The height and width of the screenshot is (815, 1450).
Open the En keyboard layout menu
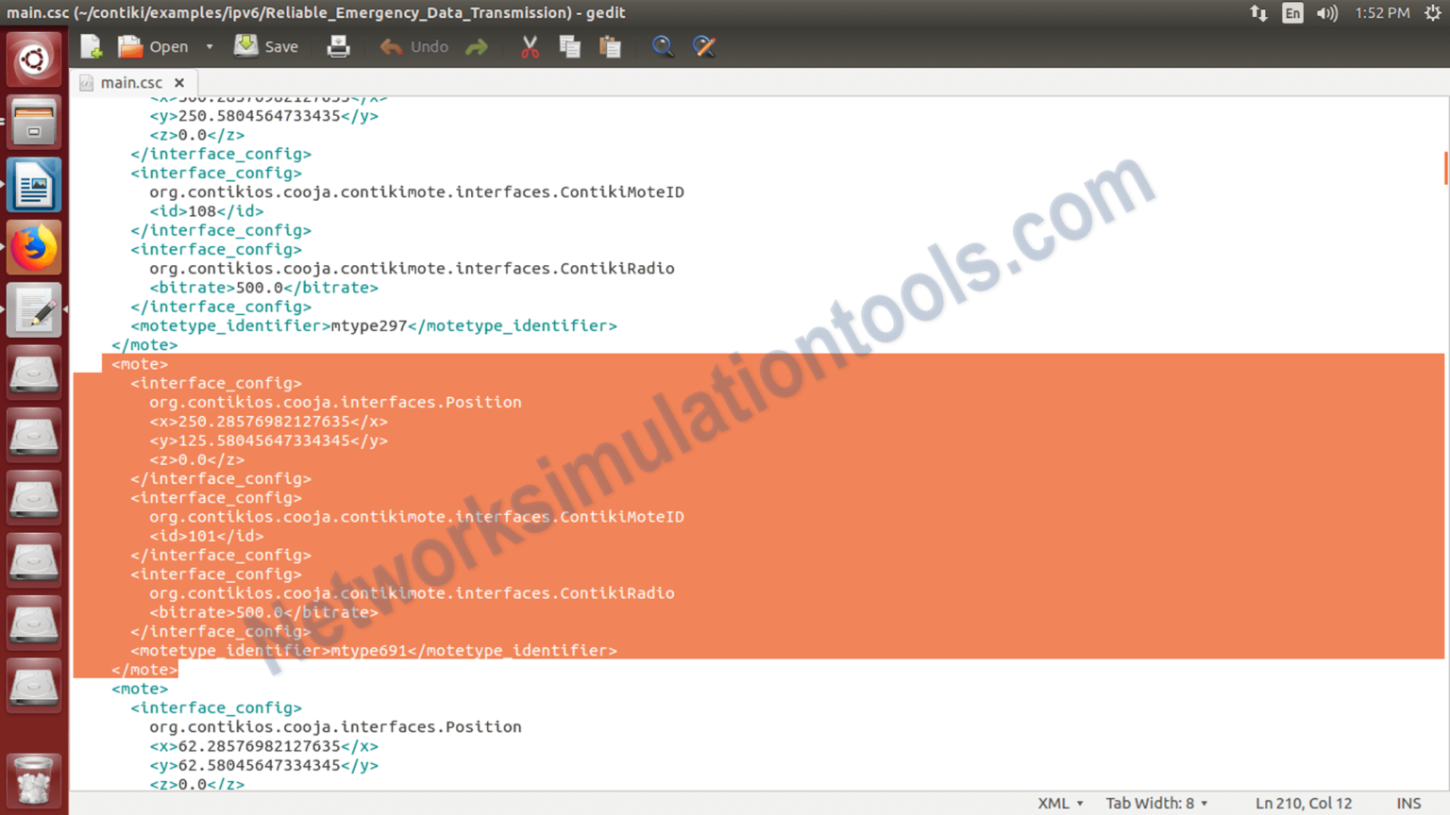pyautogui.click(x=1291, y=13)
